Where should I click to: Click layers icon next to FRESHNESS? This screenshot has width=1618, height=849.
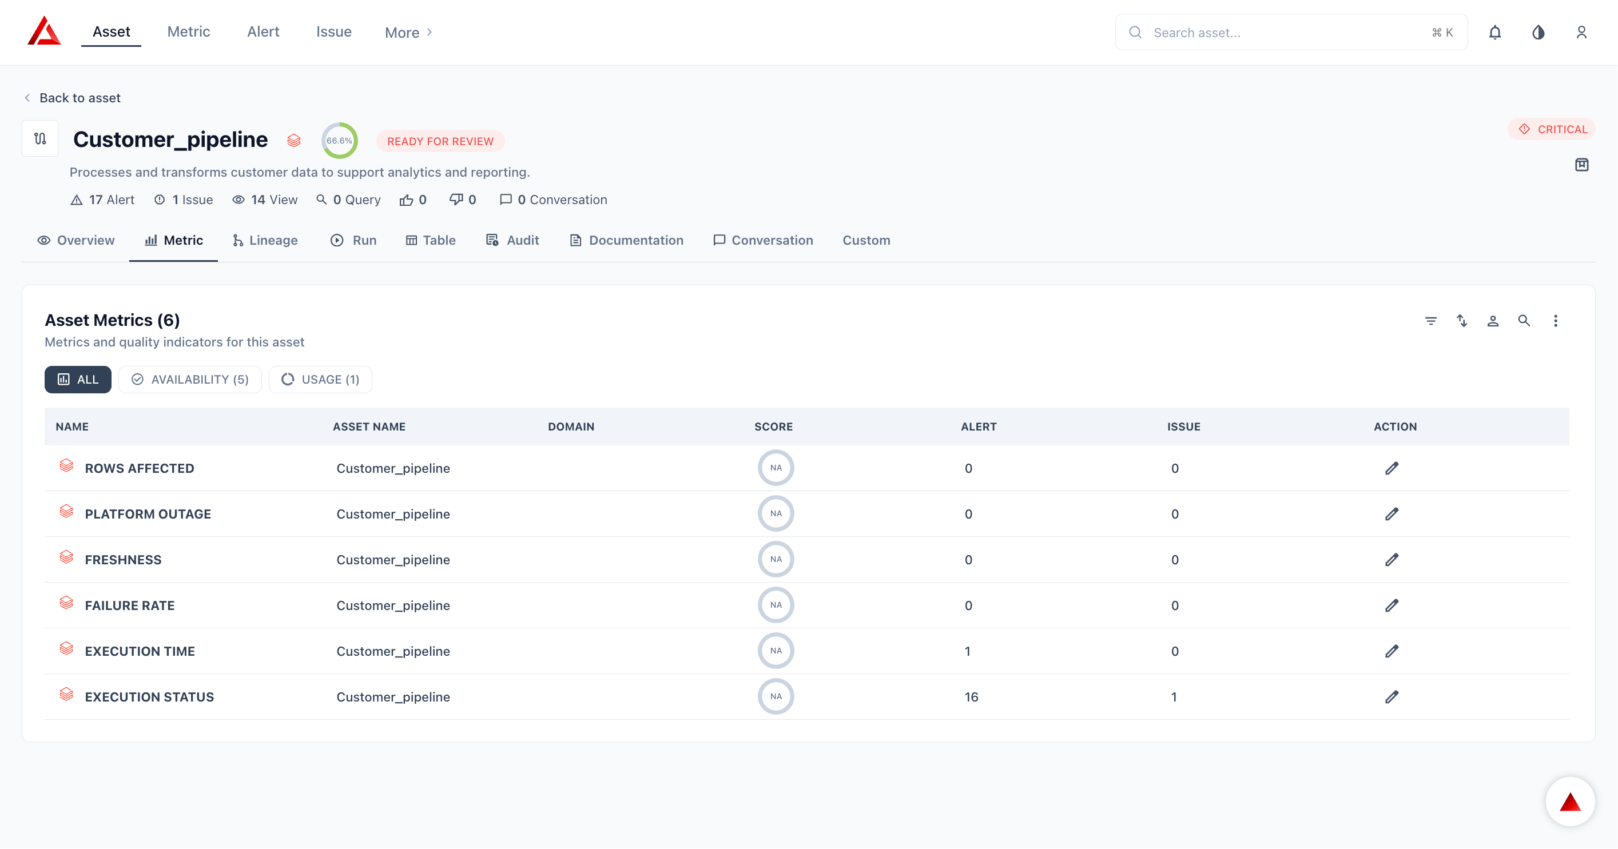click(66, 557)
